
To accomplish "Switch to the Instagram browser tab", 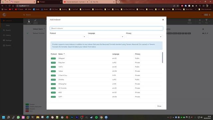I will pos(23,2).
